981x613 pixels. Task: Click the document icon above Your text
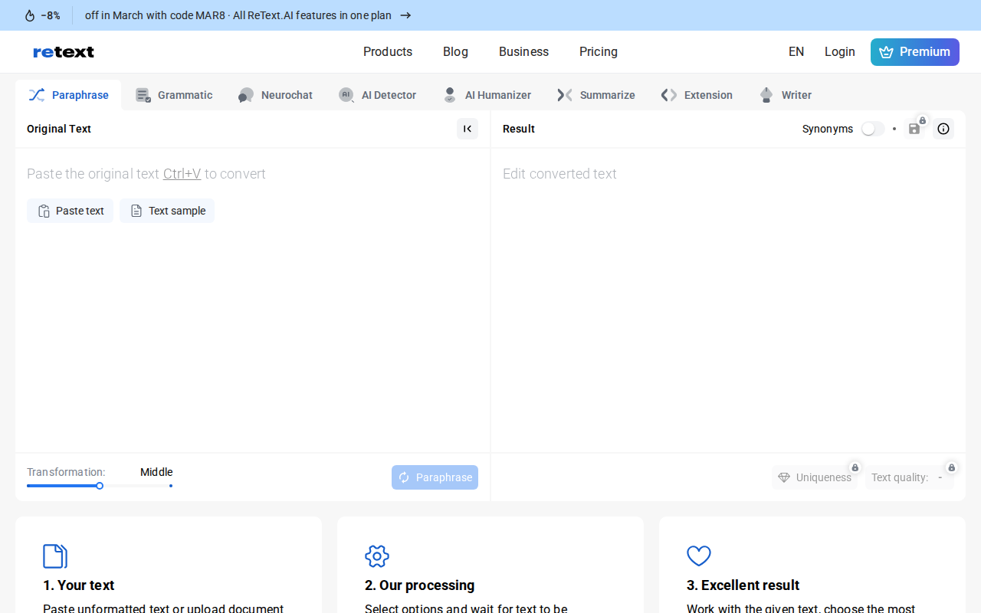pyautogui.click(x=55, y=556)
